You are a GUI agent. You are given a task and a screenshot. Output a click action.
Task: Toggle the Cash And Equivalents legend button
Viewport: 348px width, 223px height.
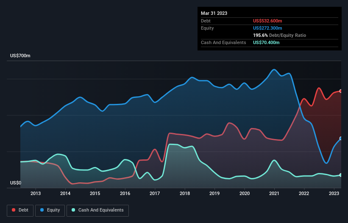(x=97, y=210)
